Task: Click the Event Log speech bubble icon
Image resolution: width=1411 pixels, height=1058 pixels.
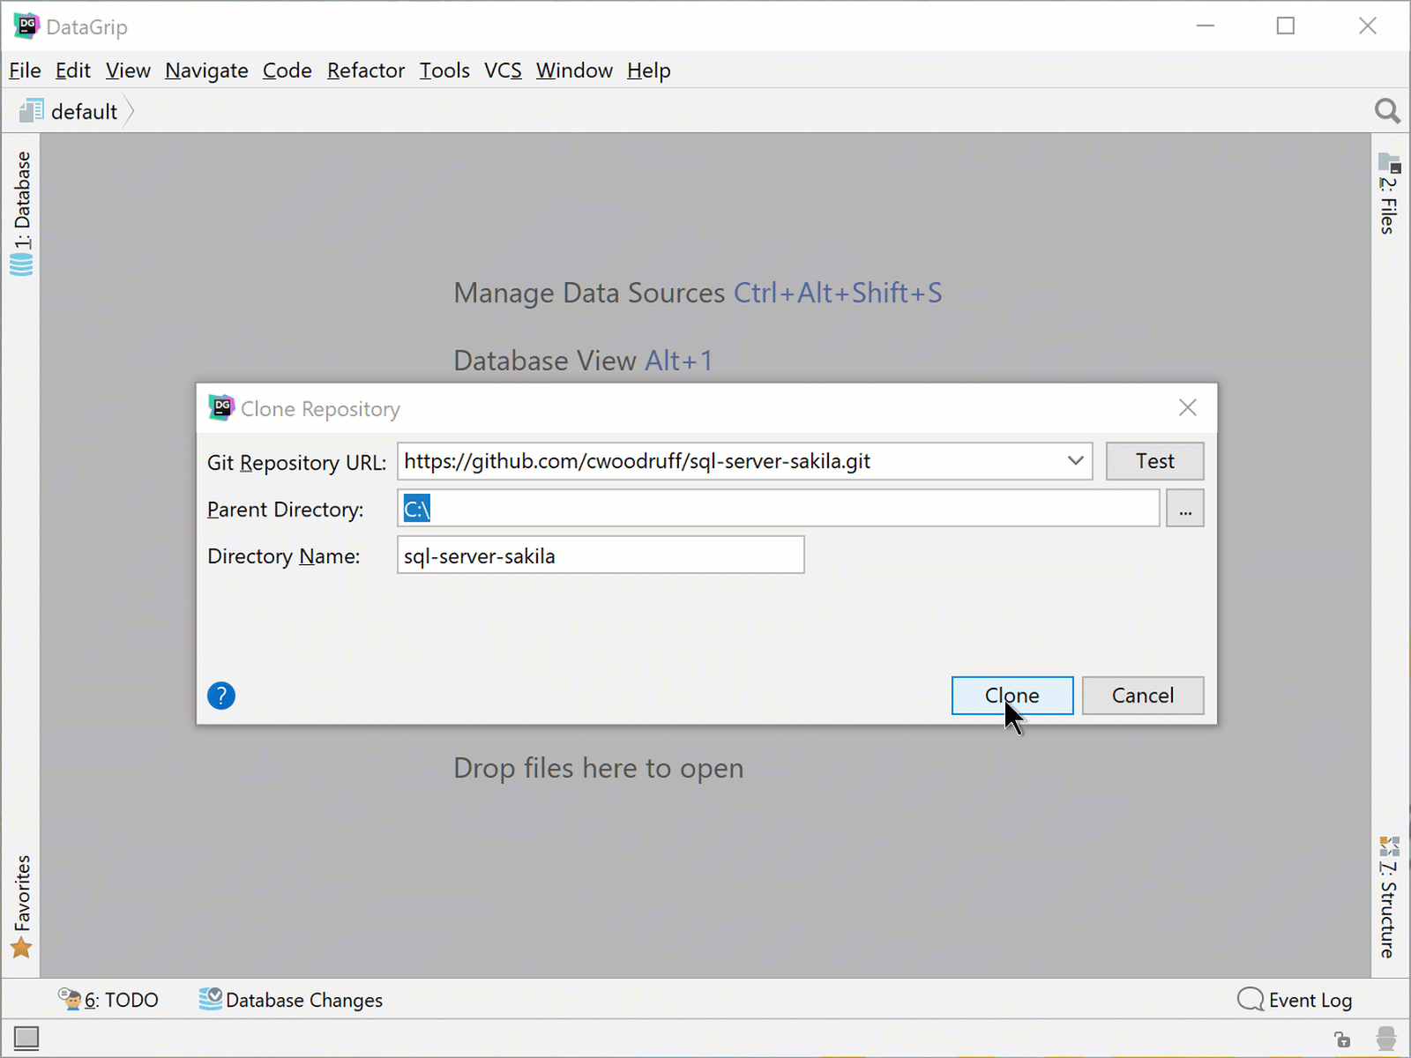Action: coord(1250,999)
